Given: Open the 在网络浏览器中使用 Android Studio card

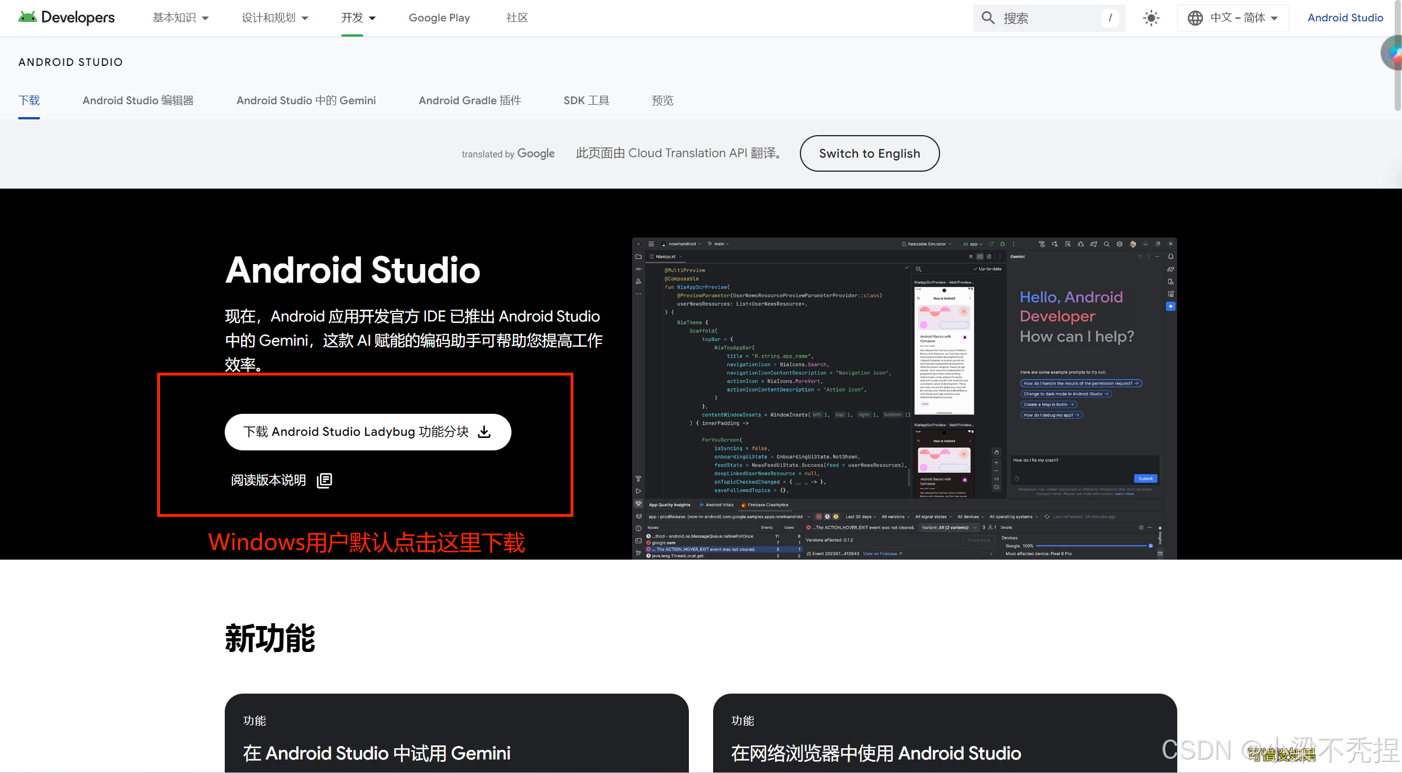Looking at the screenshot, I should coord(945,733).
